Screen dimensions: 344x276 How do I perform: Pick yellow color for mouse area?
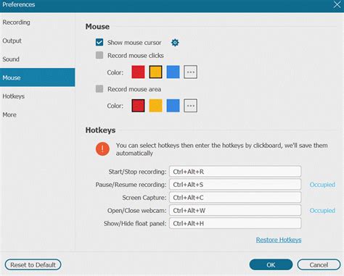click(155, 106)
